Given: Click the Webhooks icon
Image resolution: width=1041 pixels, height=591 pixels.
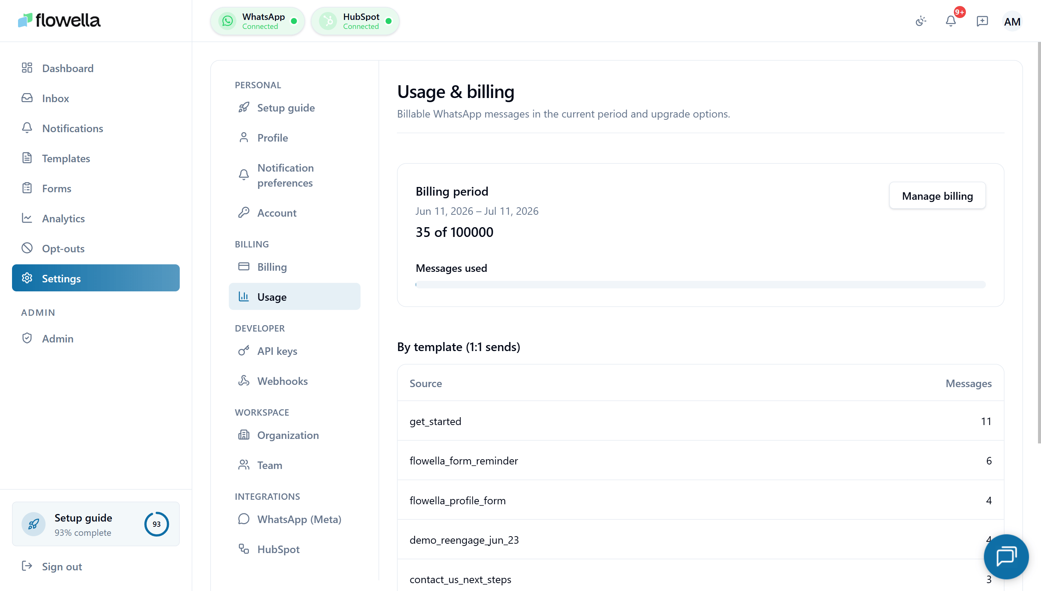Looking at the screenshot, I should click(x=244, y=381).
